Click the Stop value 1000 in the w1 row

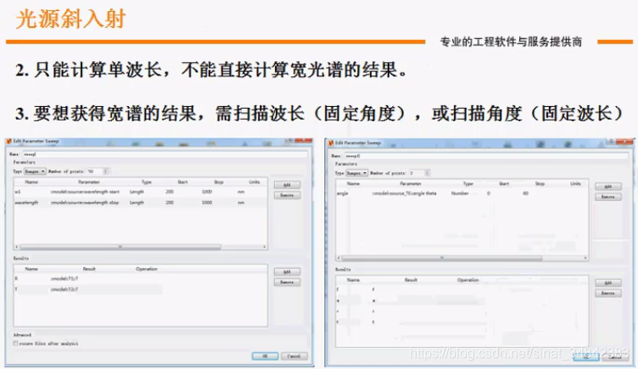tap(207, 192)
